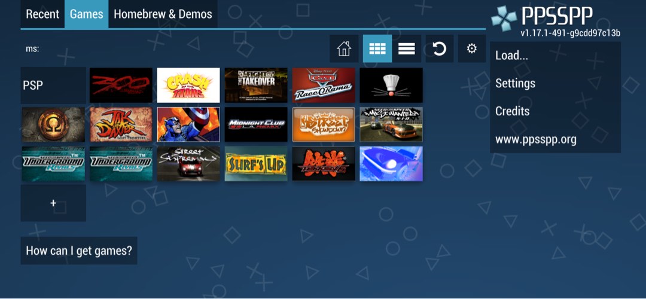
Task: Switch to list view layout
Action: click(406, 48)
